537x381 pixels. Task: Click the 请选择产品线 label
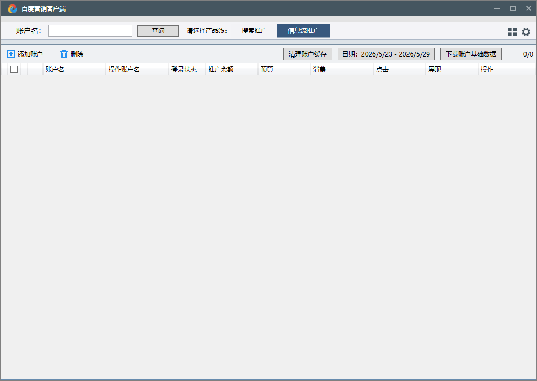pos(207,31)
